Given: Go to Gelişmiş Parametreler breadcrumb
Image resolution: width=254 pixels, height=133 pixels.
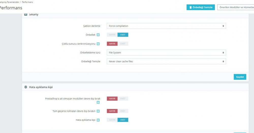Looking at the screenshot, I should 10,2.
